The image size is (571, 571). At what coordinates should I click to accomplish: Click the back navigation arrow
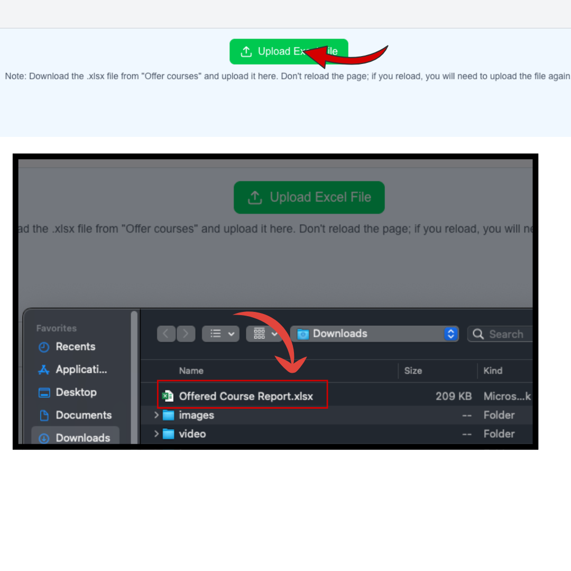(166, 334)
